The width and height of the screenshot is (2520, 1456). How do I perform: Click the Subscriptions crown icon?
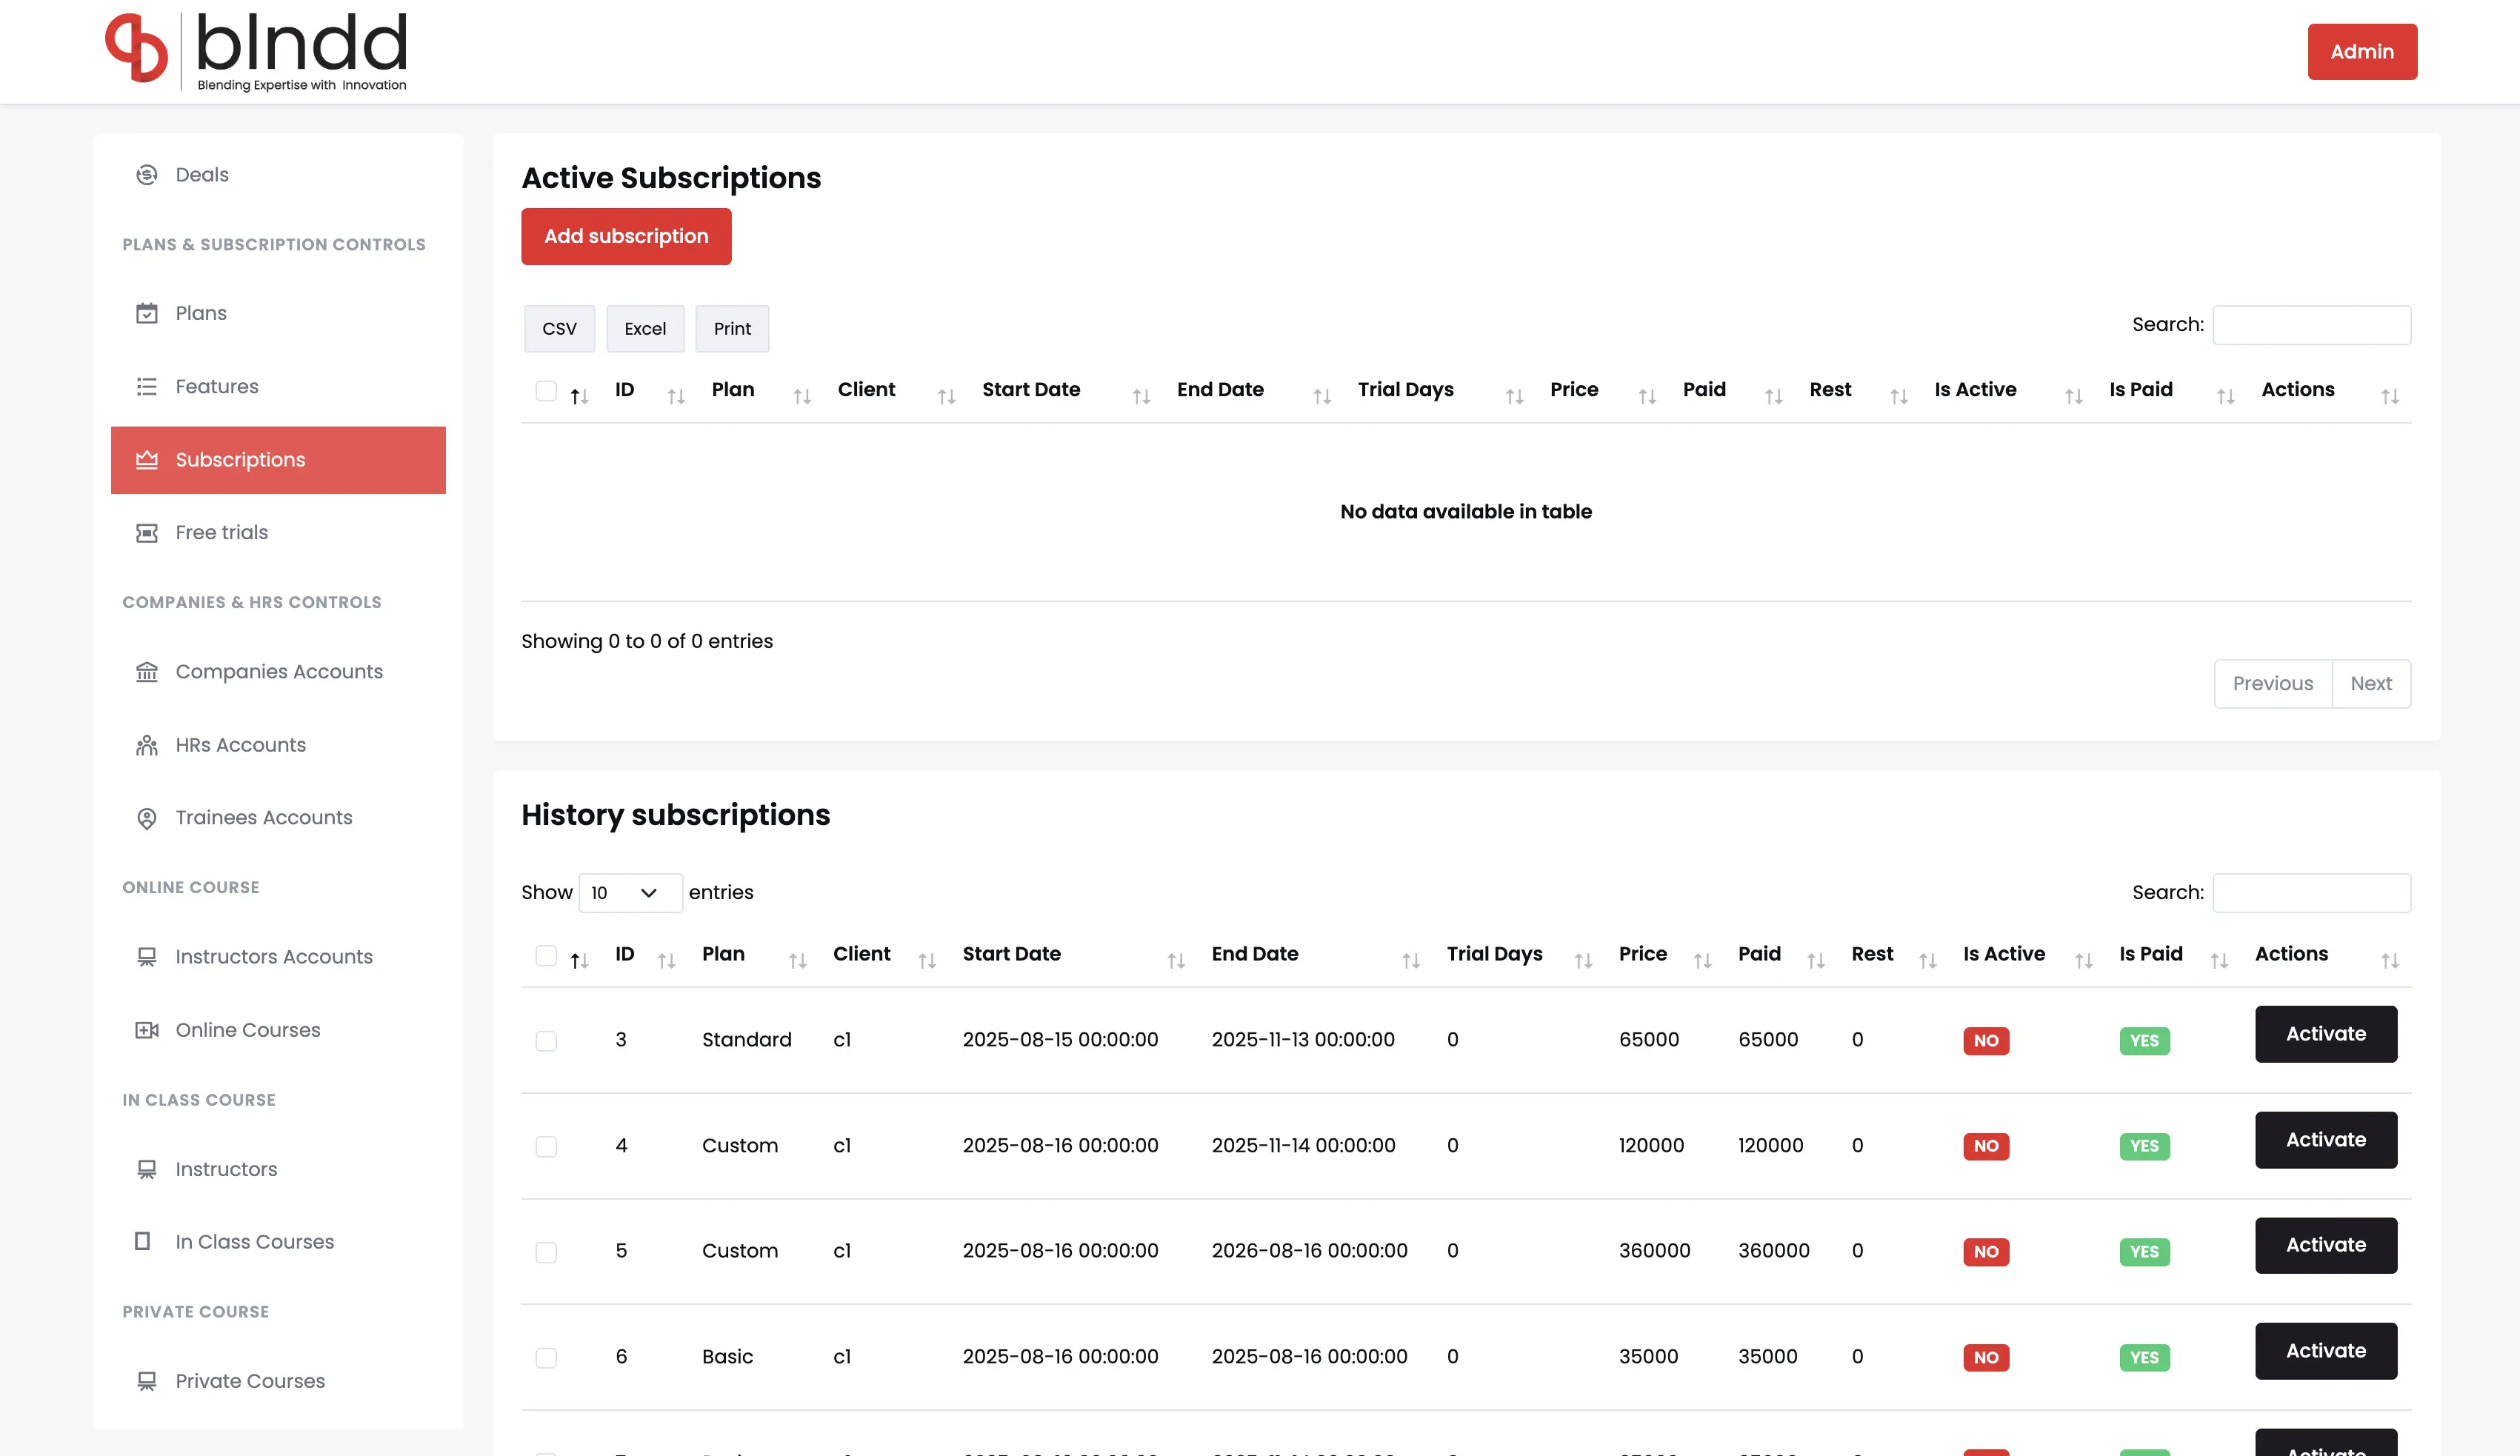pos(147,460)
